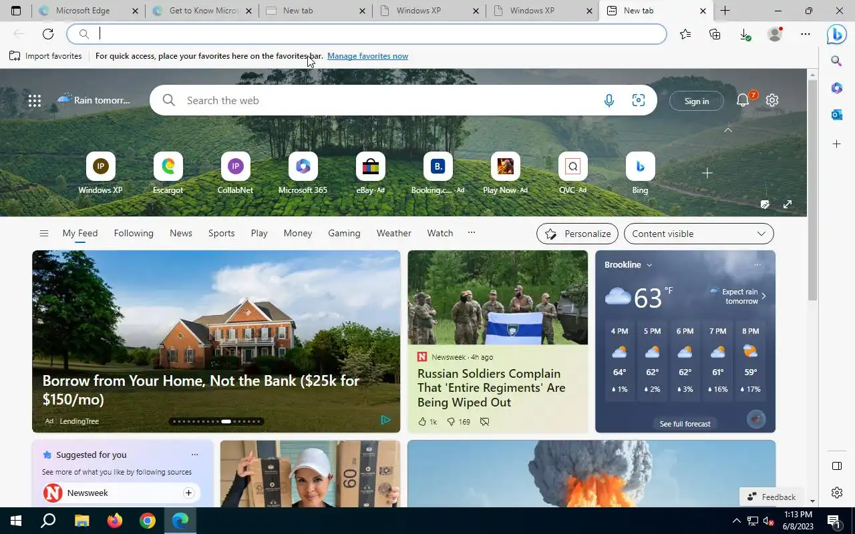Click the Sign in button
The width and height of the screenshot is (855, 534).
(697, 101)
